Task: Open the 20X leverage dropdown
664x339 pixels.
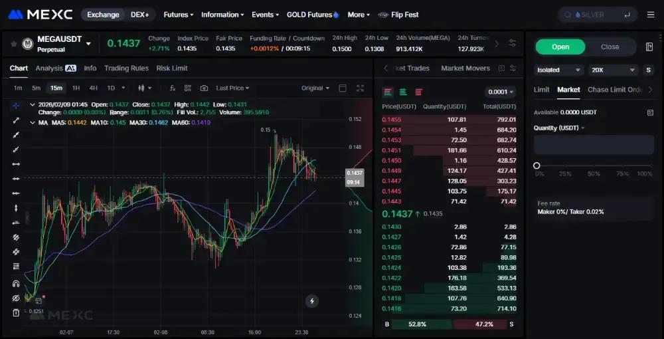Action: [x=614, y=70]
